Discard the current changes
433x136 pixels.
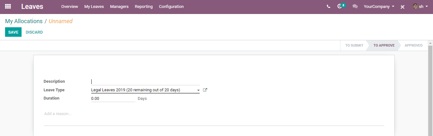click(x=34, y=32)
